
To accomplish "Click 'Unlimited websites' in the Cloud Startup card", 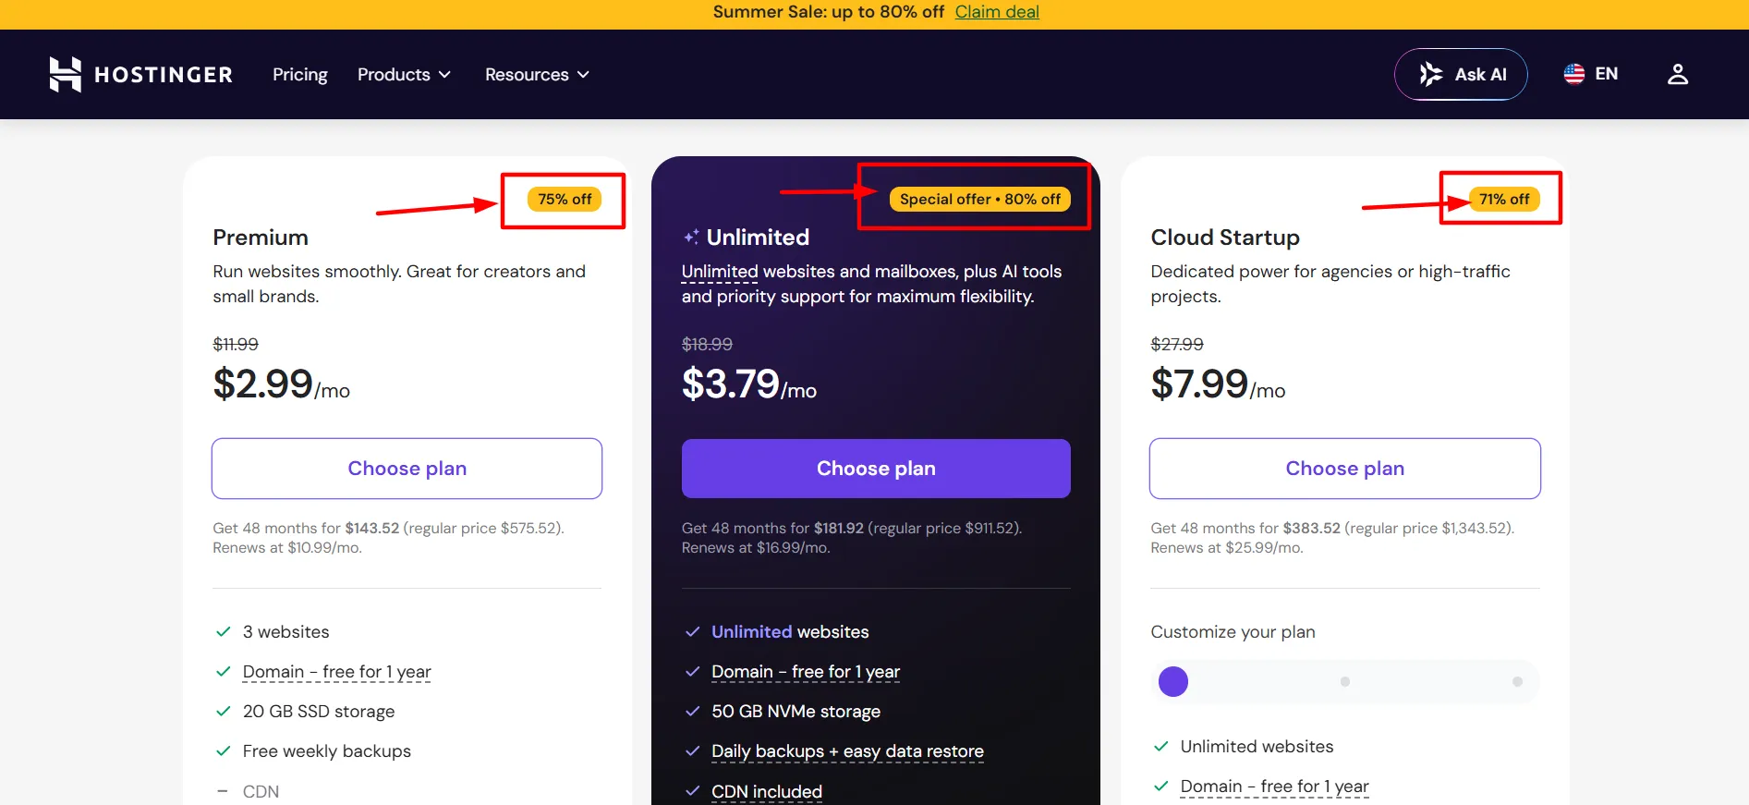I will tap(1257, 747).
